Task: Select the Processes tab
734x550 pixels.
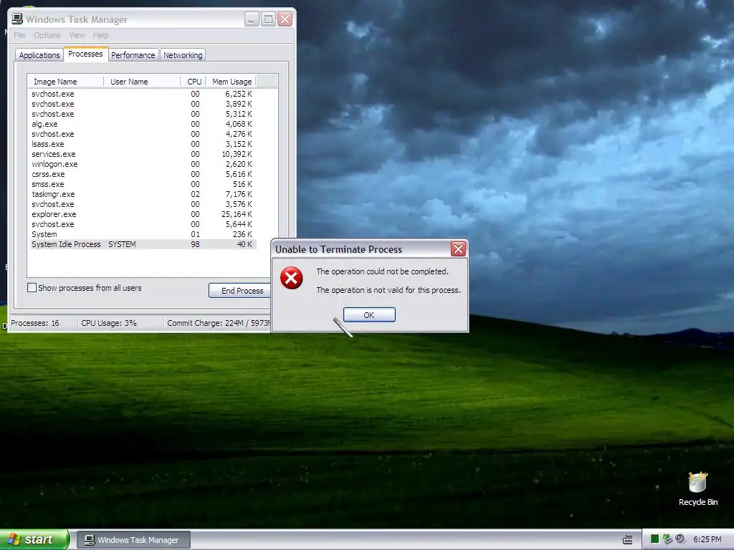Action: coord(85,54)
